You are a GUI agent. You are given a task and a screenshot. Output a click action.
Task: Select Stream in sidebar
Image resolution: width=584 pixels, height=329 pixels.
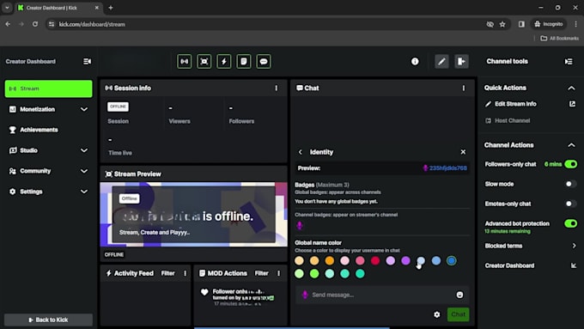[48, 88]
